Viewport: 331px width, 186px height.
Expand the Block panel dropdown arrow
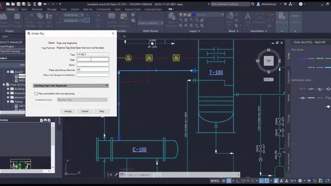238,31
